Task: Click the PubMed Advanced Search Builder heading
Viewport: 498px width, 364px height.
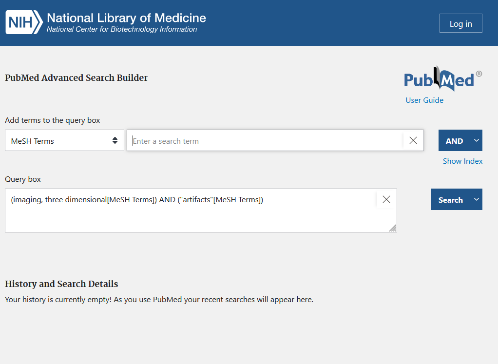Action: (76, 78)
